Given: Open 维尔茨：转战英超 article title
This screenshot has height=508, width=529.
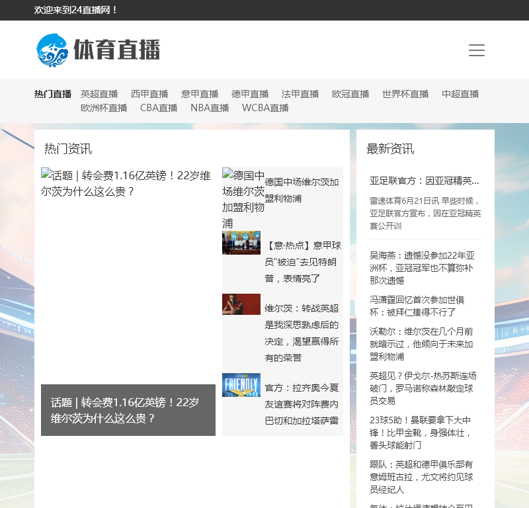Looking at the screenshot, I should (302, 333).
